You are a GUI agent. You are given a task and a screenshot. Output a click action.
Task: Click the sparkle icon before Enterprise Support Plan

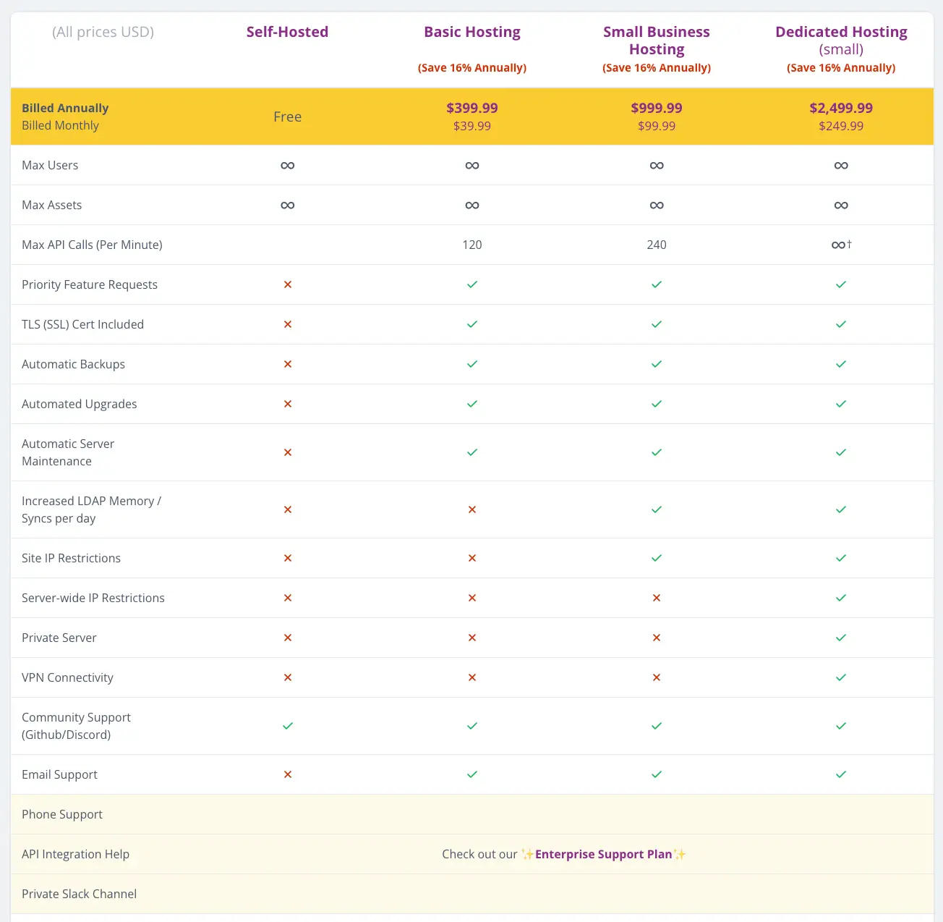527,854
